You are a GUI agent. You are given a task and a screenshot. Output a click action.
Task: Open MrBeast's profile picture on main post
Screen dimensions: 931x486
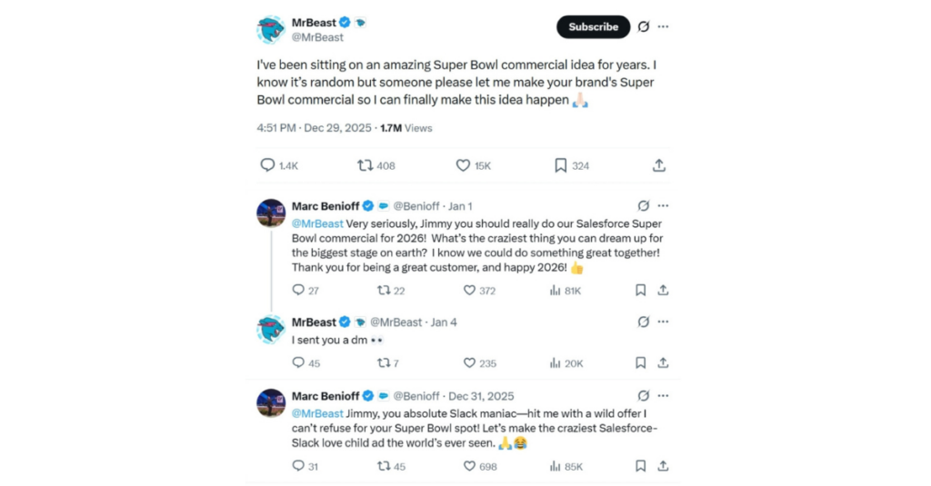(271, 29)
